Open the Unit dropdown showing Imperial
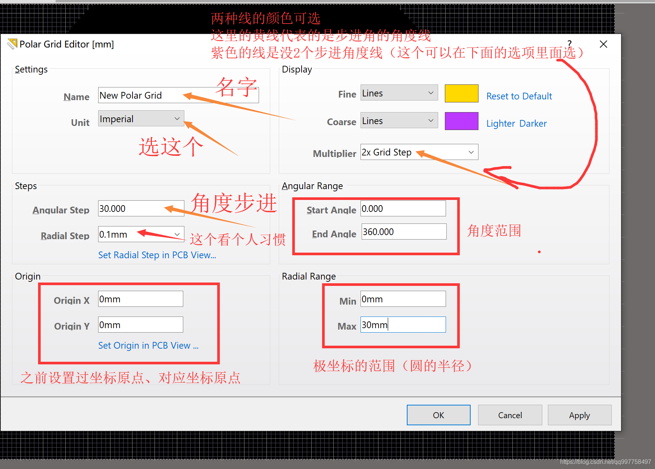The width and height of the screenshot is (655, 469). (141, 119)
